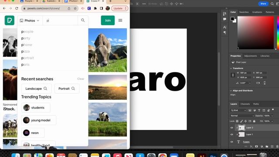This screenshot has width=279, height=157.
Task: Click the search magnifier in Pexels search box
Action: pyautogui.click(x=83, y=20)
